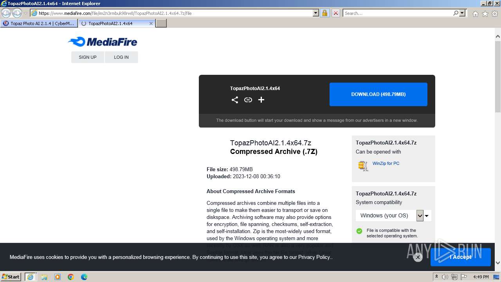Open the media player taskbar icon
The width and height of the screenshot is (501, 282).
pyautogui.click(x=57, y=277)
